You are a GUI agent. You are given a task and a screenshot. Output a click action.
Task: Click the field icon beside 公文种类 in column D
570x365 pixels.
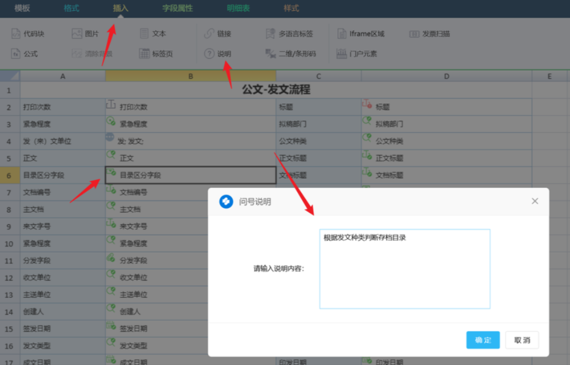[x=367, y=138]
